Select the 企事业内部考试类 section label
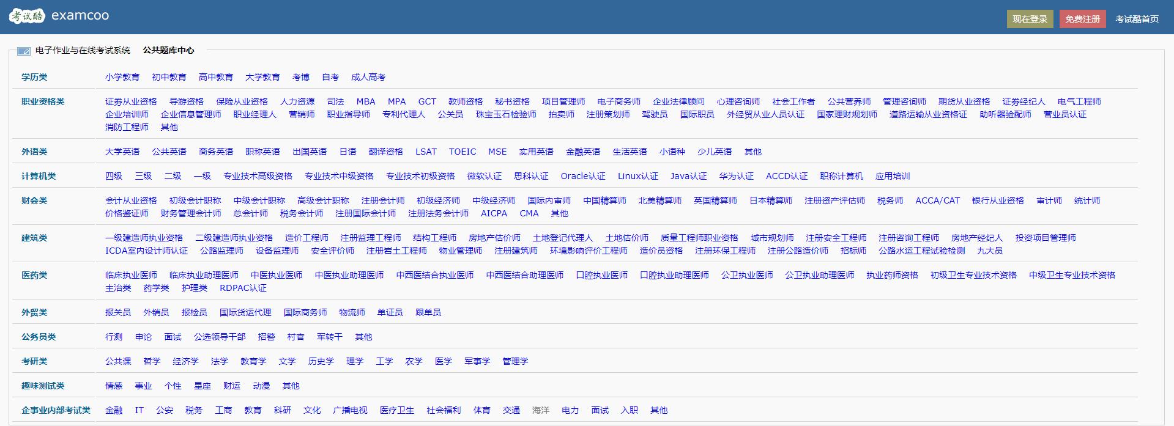 tap(56, 410)
